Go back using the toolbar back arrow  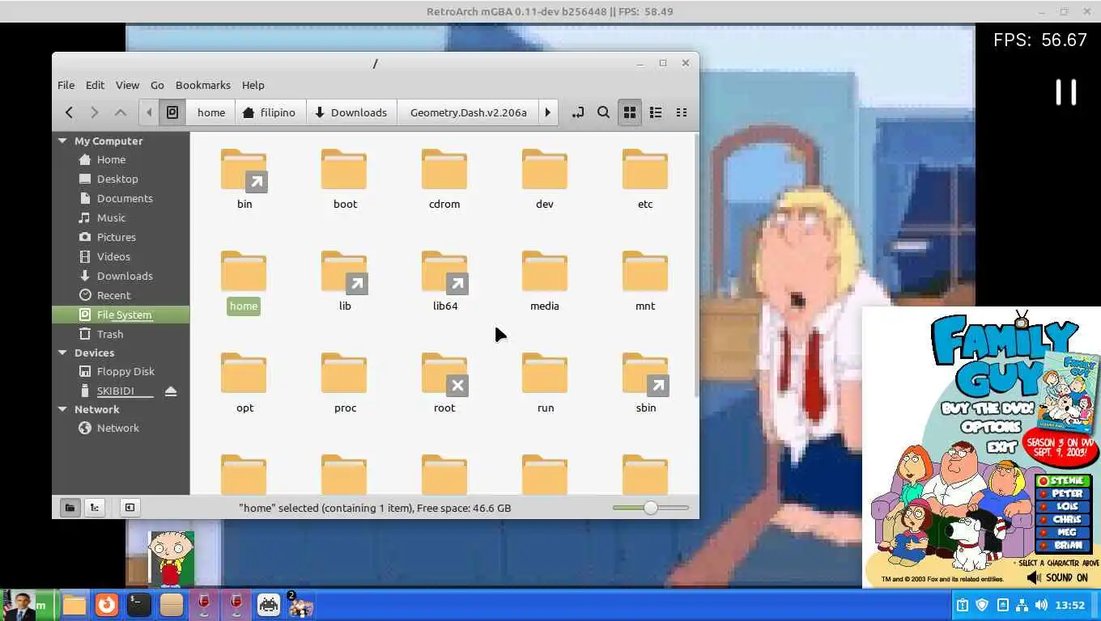tap(69, 112)
